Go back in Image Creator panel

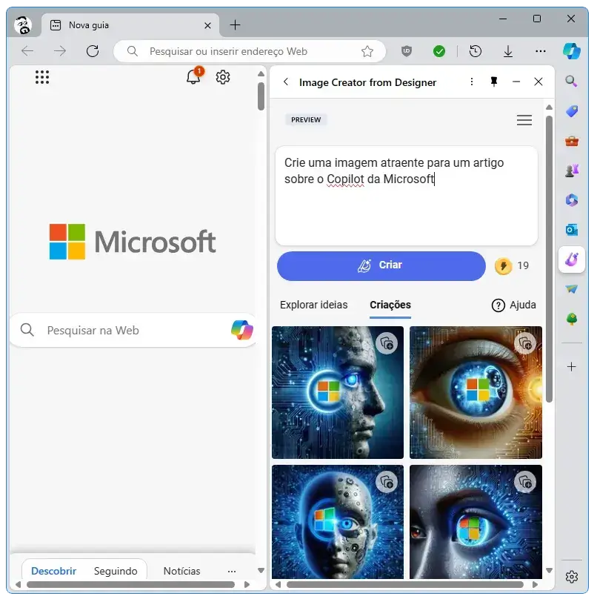coord(286,82)
